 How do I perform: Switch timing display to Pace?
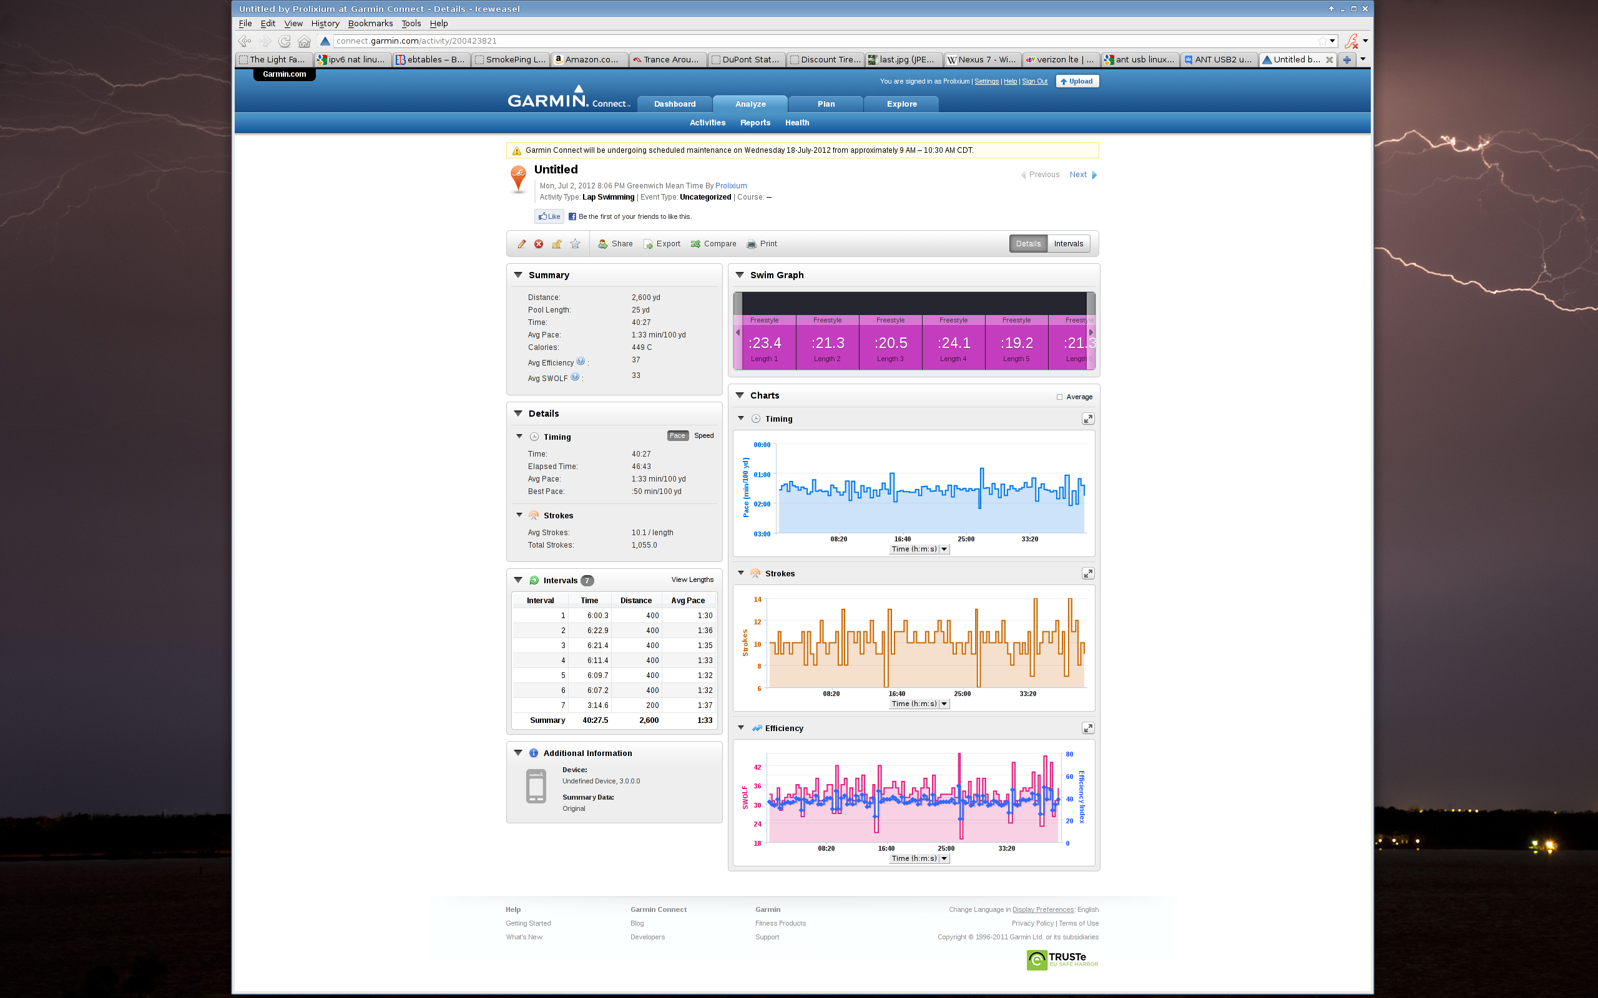pos(677,435)
